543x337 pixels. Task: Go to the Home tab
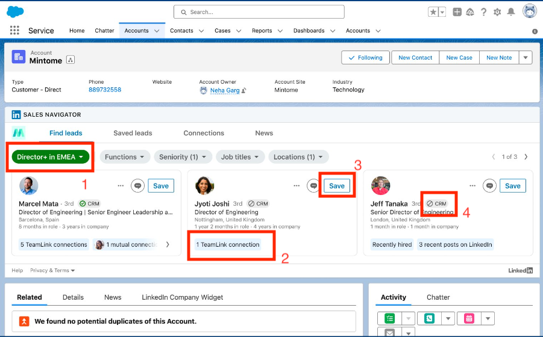tap(77, 31)
